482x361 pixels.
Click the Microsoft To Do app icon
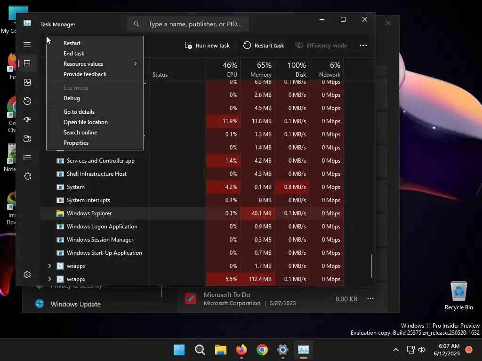click(191, 298)
